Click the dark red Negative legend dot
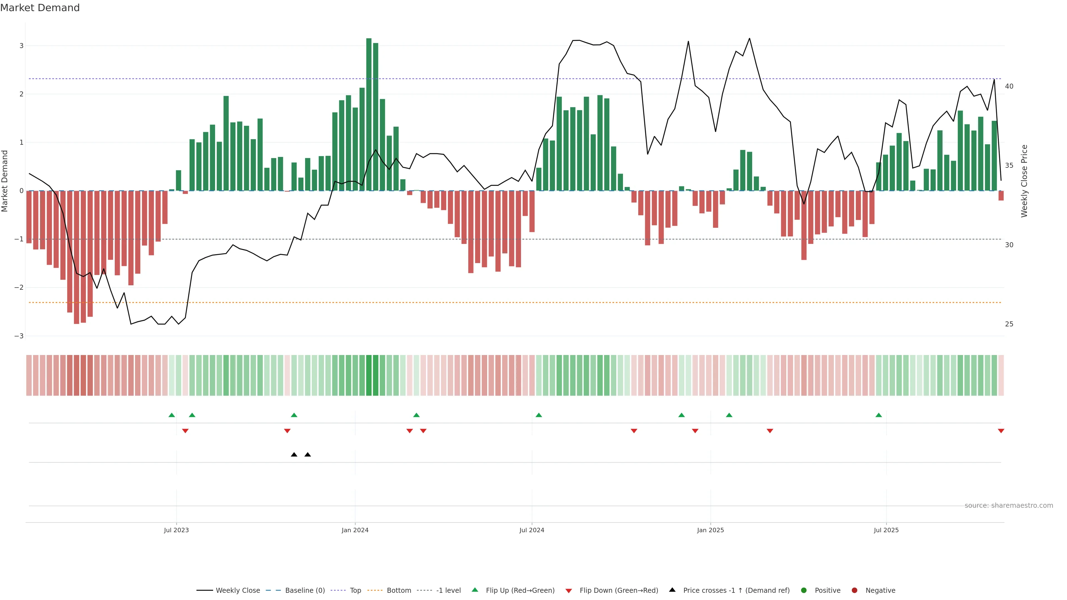Screen dimensions: 1067x600 [x=854, y=590]
